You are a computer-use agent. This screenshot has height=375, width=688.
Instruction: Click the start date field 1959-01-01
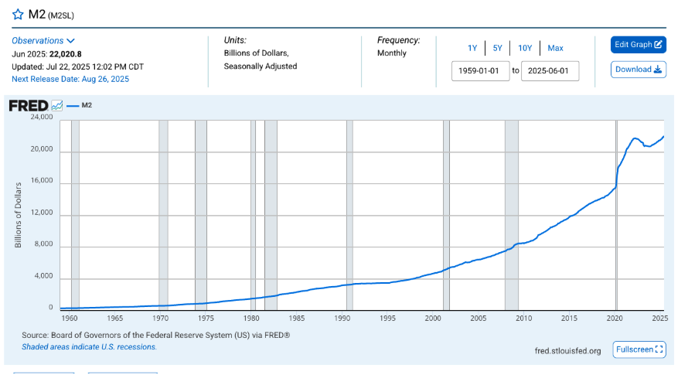pos(481,70)
